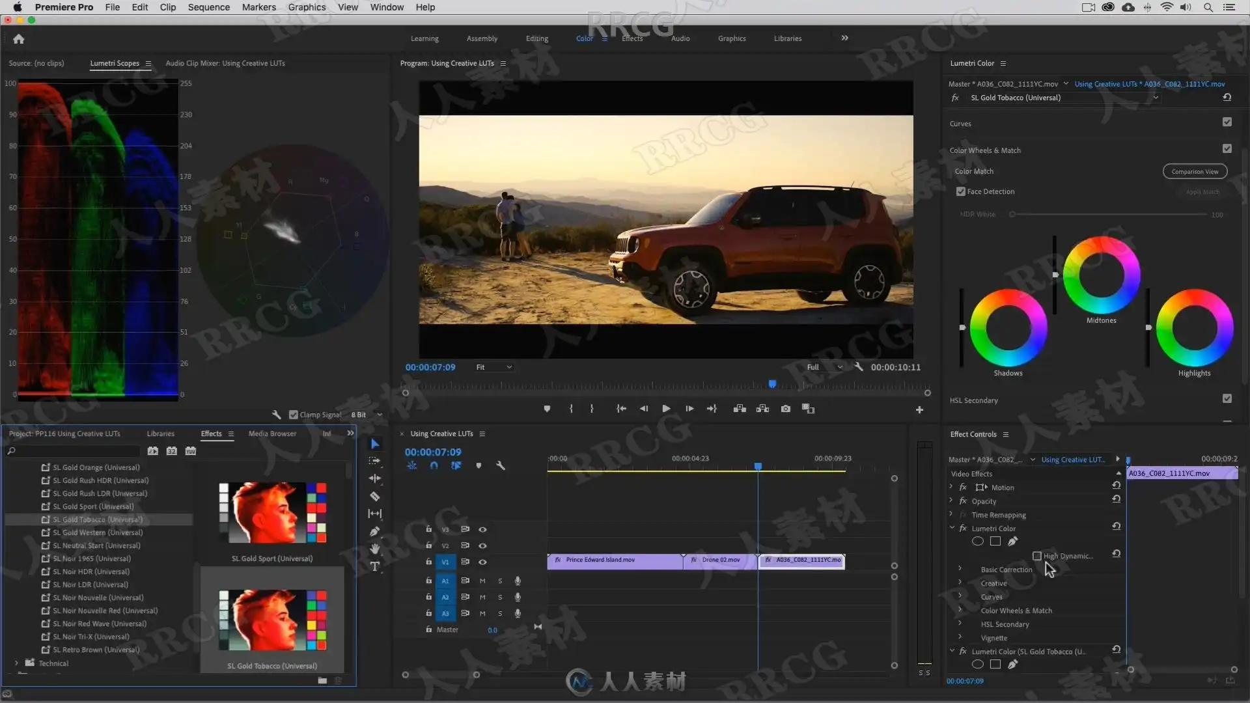This screenshot has width=1250, height=703.
Task: Open Lumetri Scopes wrench settings
Action: tap(276, 415)
